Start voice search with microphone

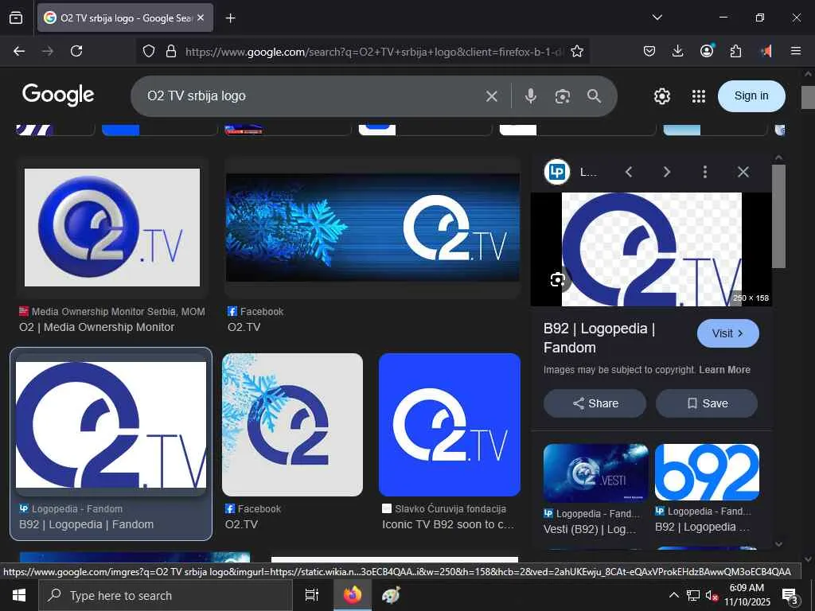pyautogui.click(x=530, y=96)
